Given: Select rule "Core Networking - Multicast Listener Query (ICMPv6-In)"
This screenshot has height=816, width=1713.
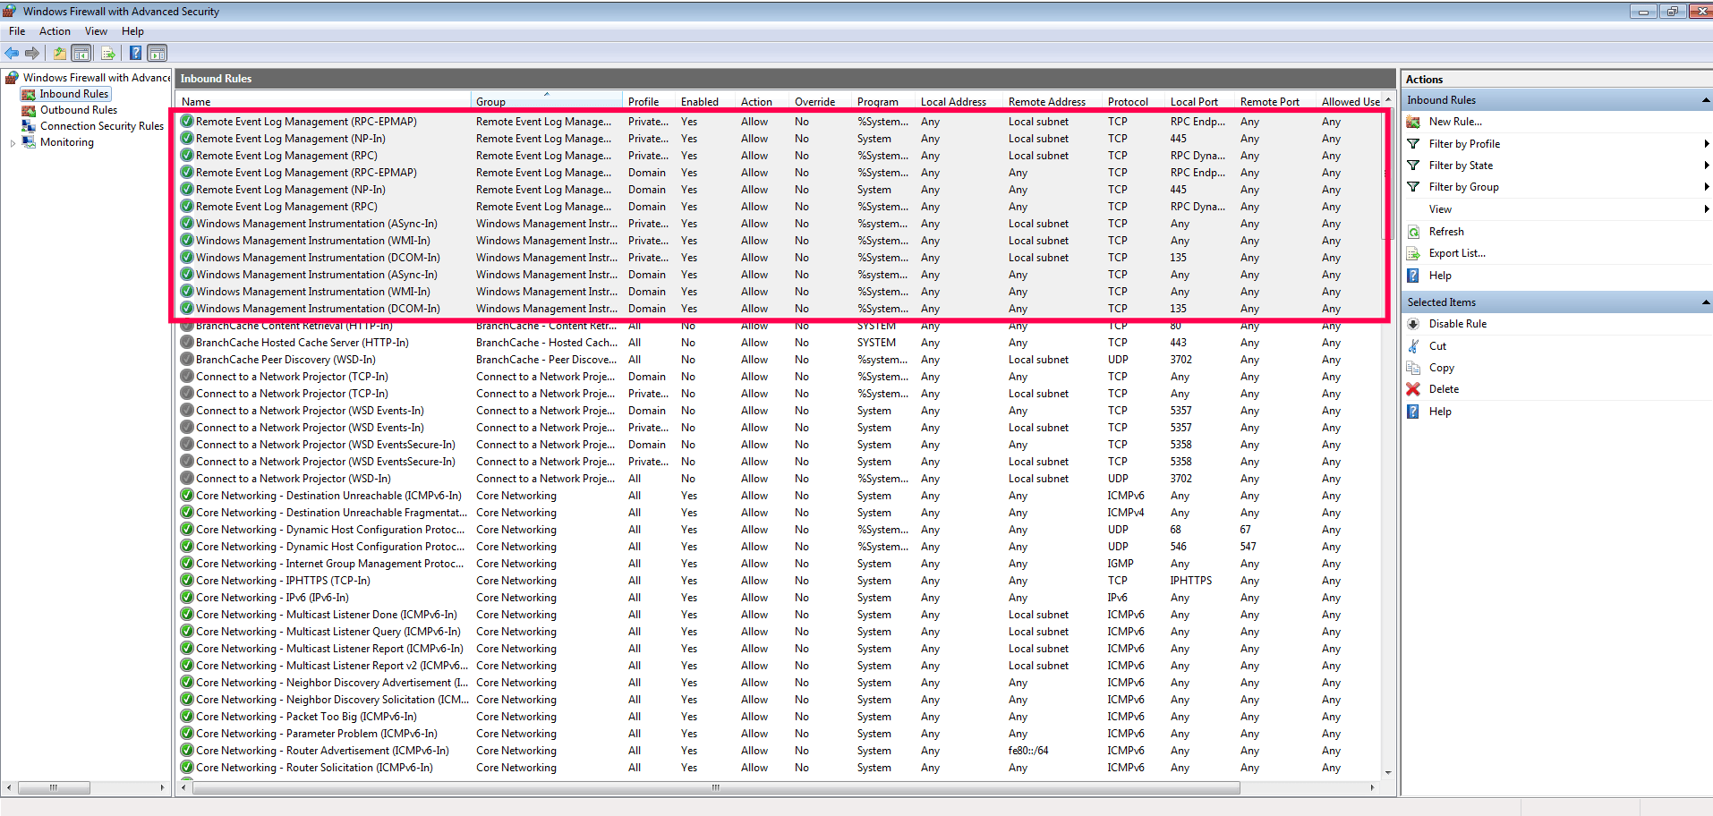Looking at the screenshot, I should pyautogui.click(x=328, y=632).
